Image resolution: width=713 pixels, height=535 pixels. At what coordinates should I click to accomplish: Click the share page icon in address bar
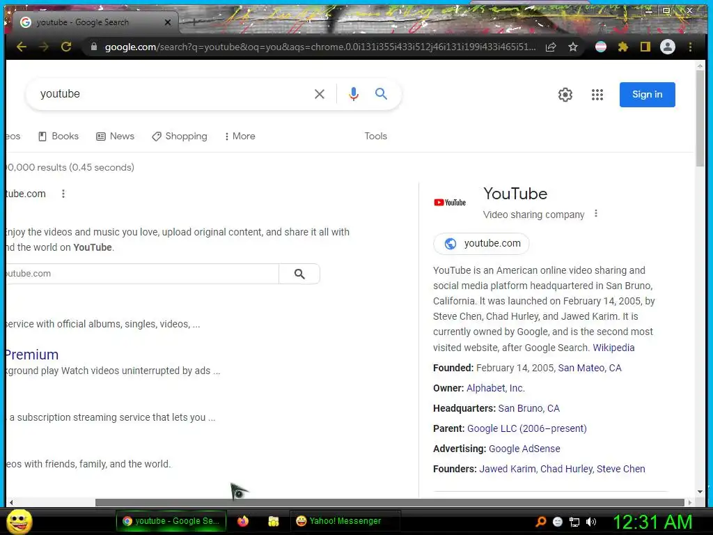coord(551,47)
